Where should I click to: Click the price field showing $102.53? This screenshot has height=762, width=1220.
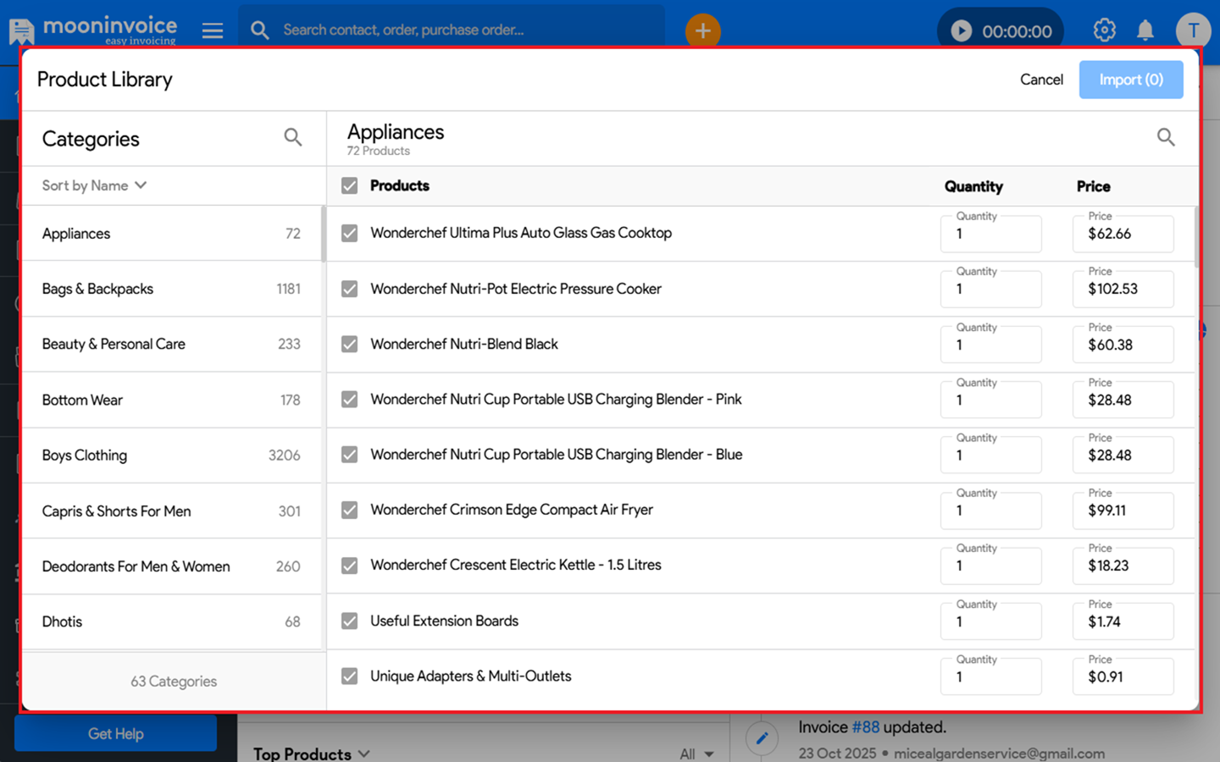point(1123,290)
